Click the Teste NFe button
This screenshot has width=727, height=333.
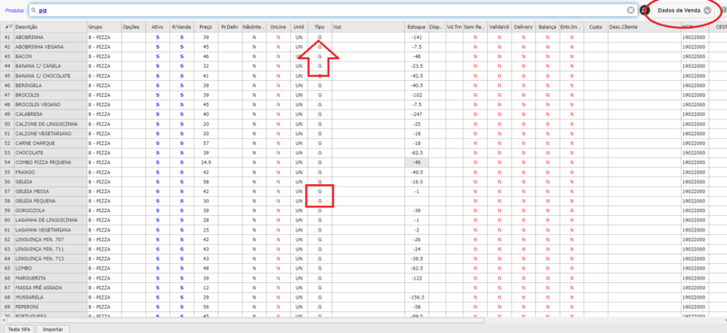(x=18, y=329)
